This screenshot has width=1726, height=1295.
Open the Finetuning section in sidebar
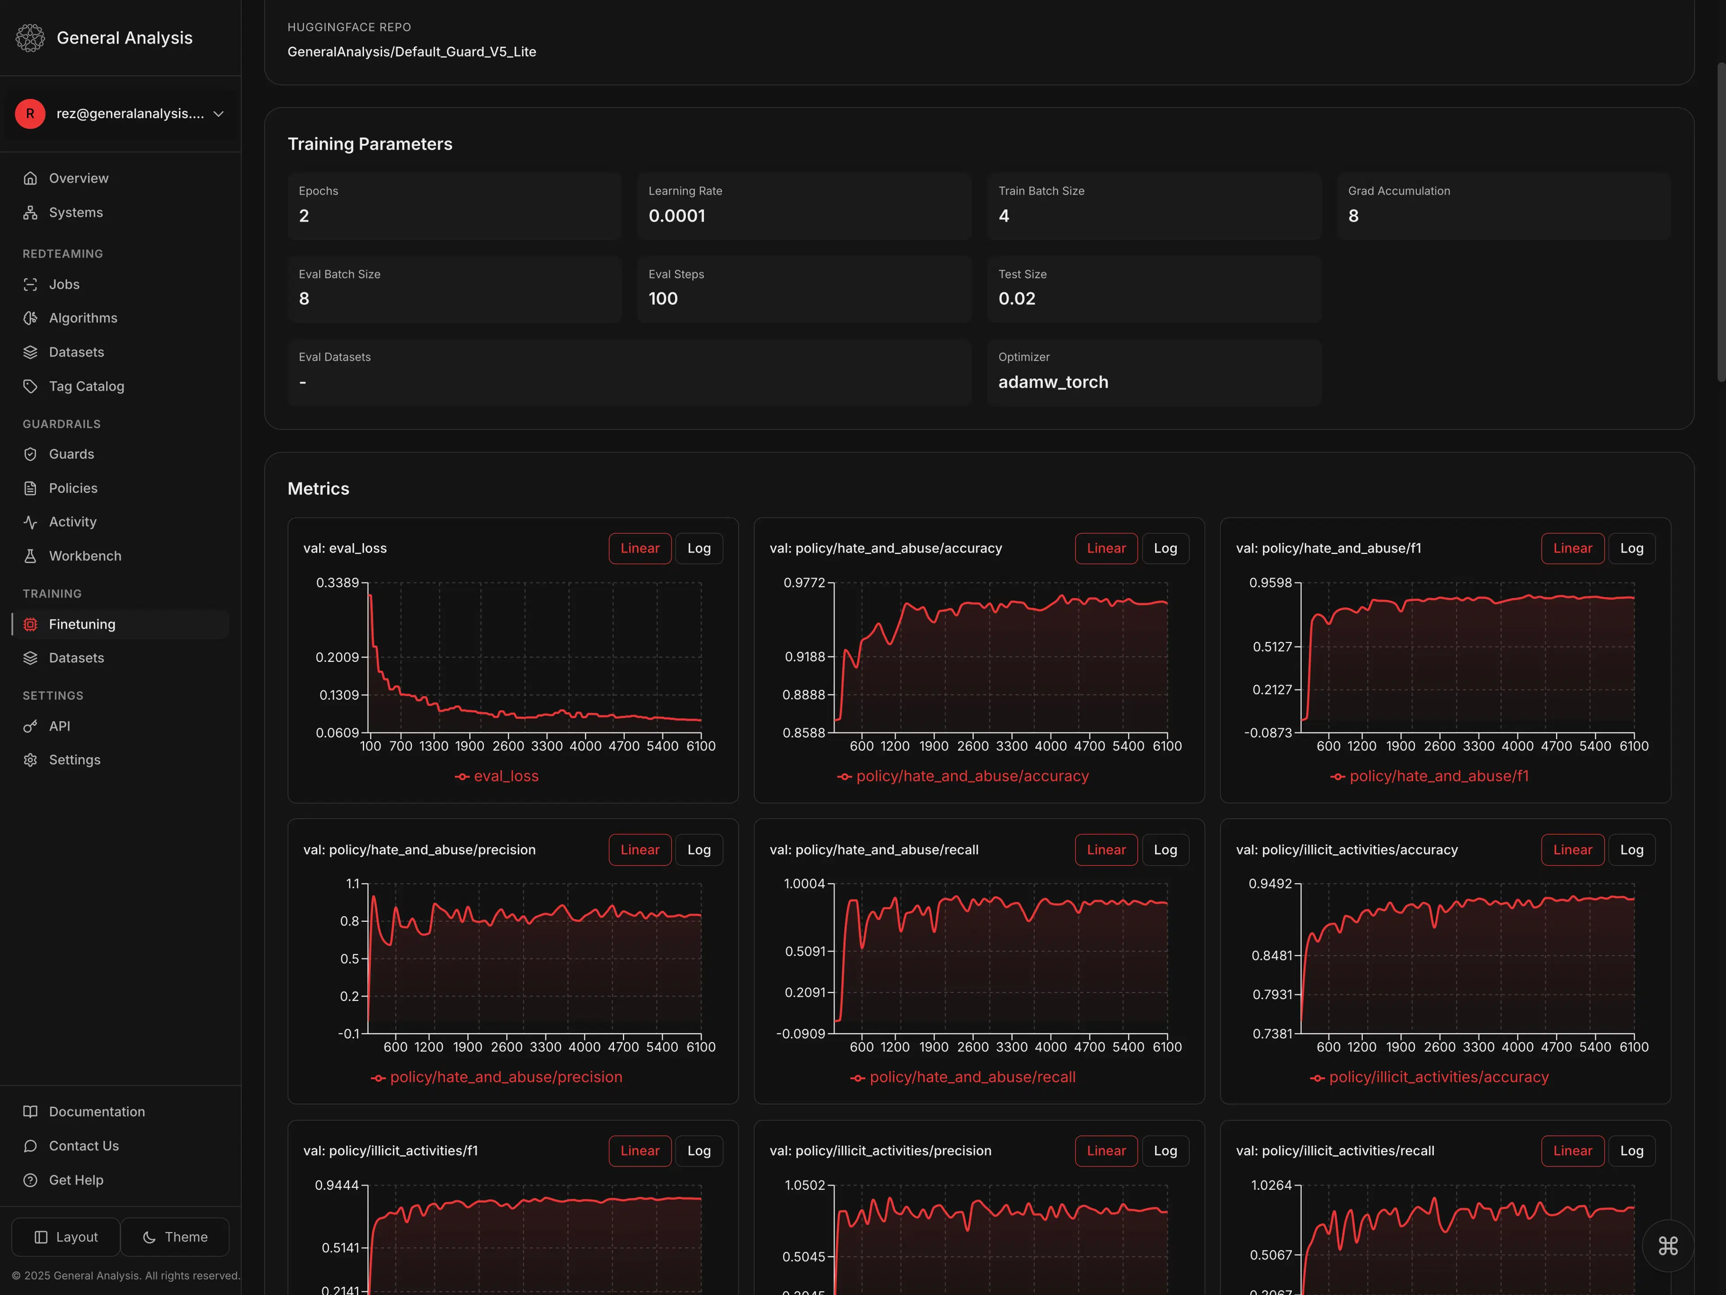[82, 625]
